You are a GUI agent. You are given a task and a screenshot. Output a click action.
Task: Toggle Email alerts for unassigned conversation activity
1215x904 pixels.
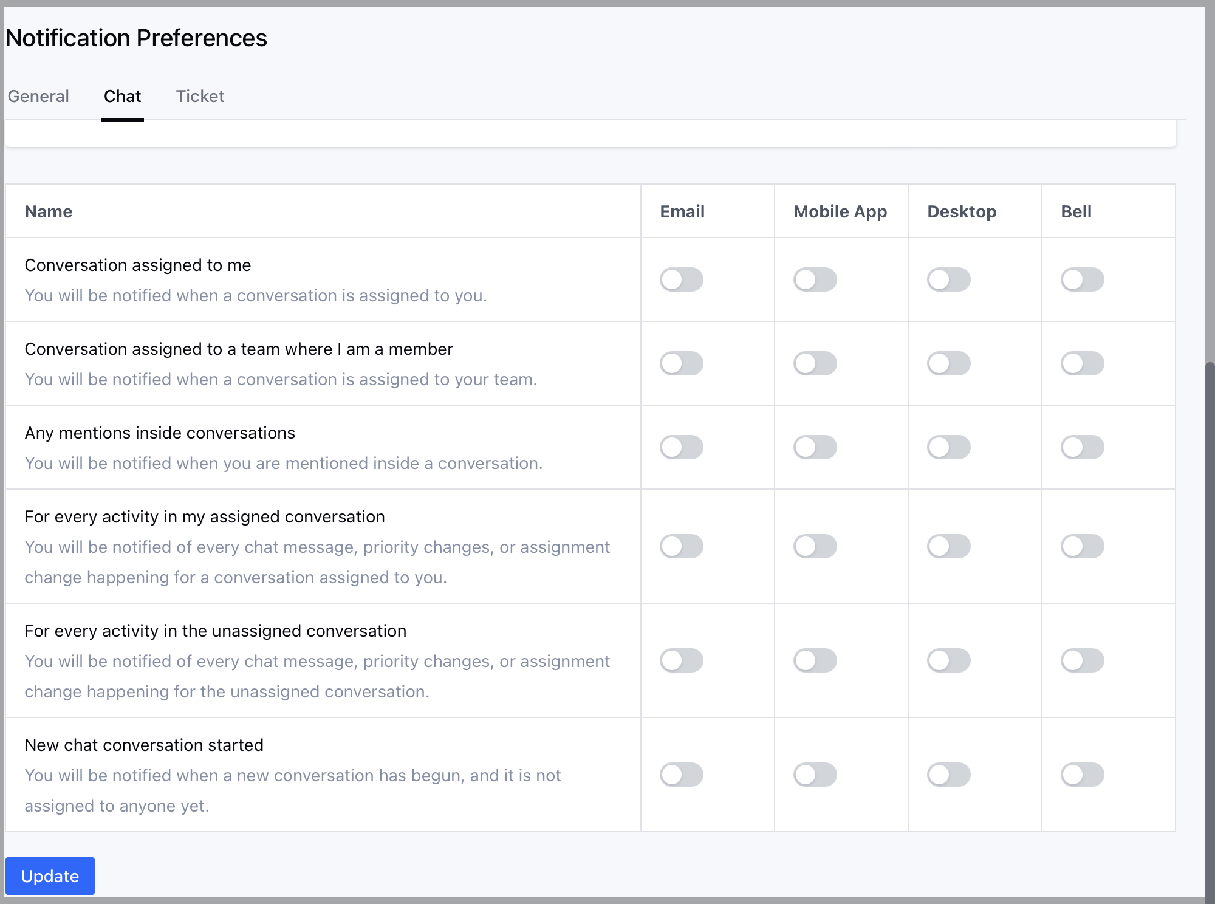tap(681, 660)
